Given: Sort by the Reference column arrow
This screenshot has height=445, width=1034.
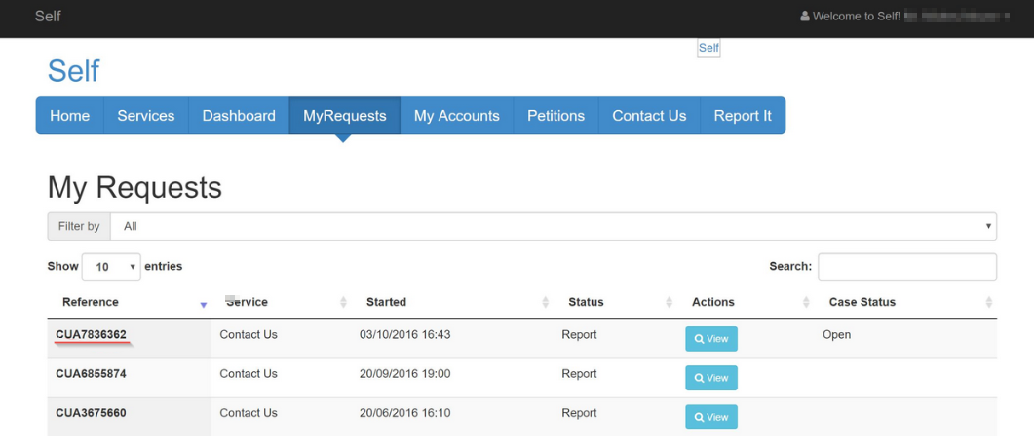Looking at the screenshot, I should pyautogui.click(x=203, y=305).
